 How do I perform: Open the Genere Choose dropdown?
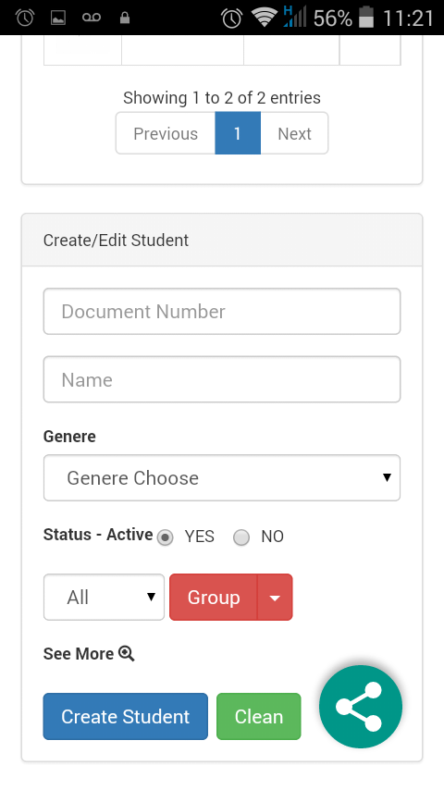222,477
